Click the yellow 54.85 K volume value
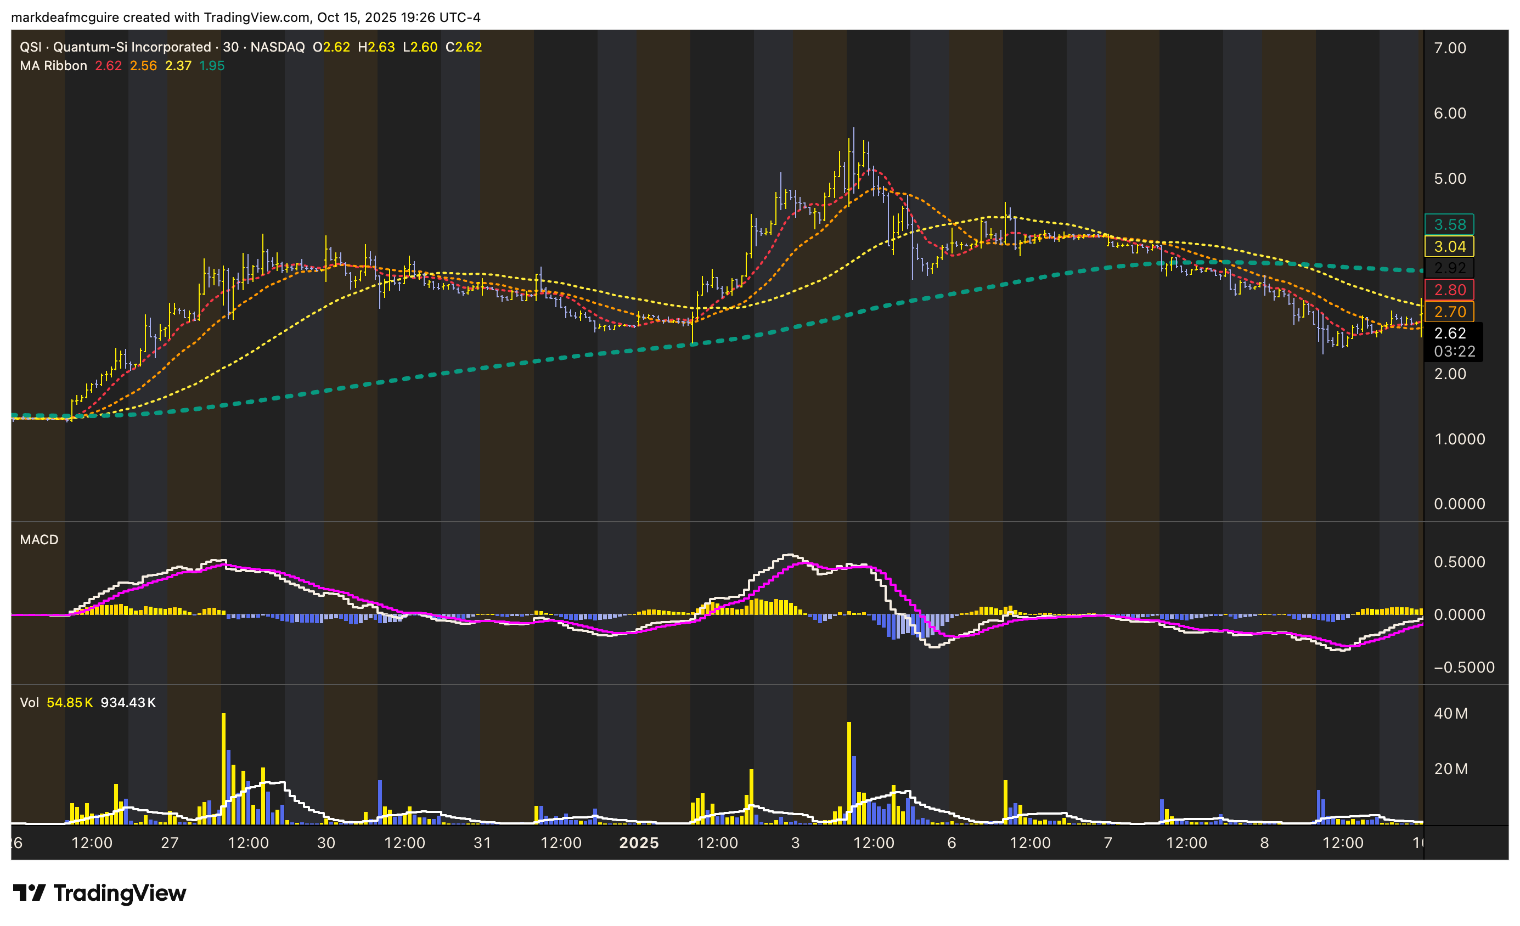Image resolution: width=1520 pixels, height=926 pixels. [70, 702]
